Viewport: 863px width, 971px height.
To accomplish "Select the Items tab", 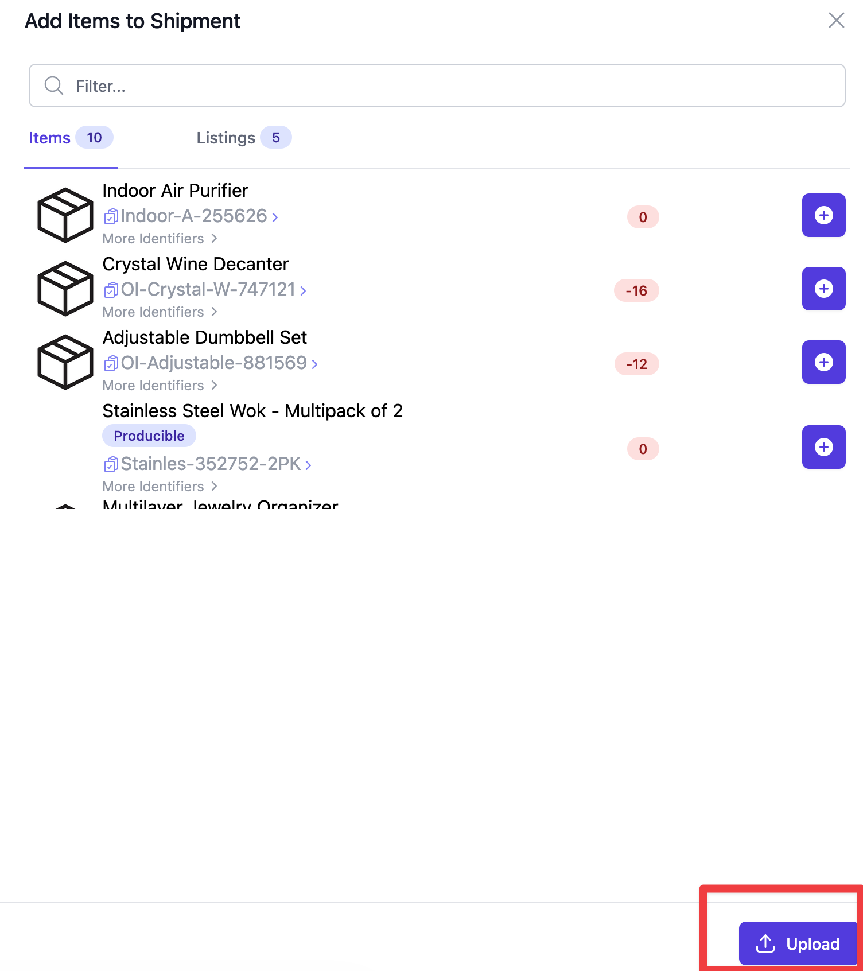I will pos(70,138).
